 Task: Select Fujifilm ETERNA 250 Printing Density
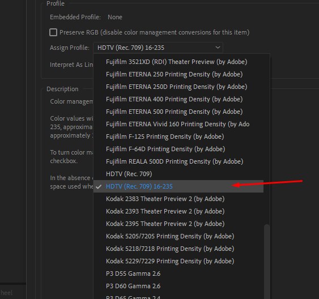(178, 74)
